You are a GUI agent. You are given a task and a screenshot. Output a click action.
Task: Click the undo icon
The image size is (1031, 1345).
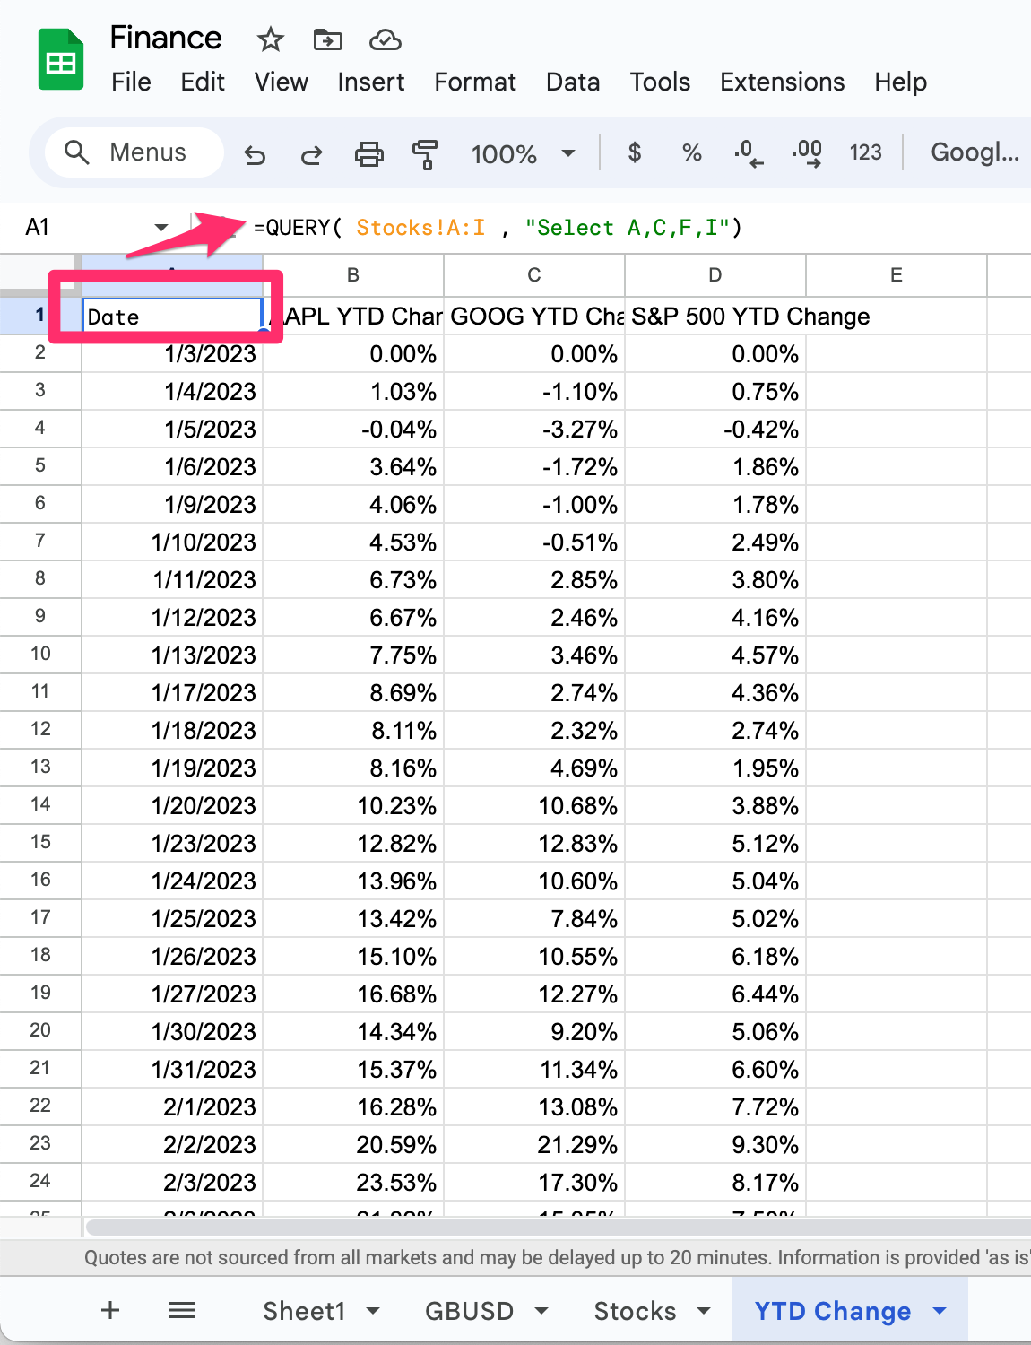(x=255, y=154)
